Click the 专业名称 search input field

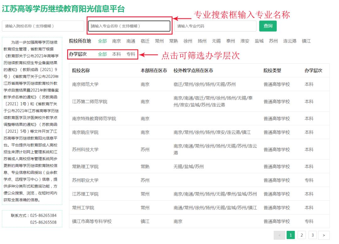click(129, 26)
